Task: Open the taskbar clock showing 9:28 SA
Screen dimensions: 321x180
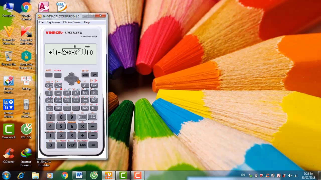Action: [x=308, y=175]
